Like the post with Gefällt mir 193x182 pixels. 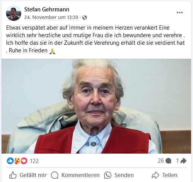tap(28, 175)
